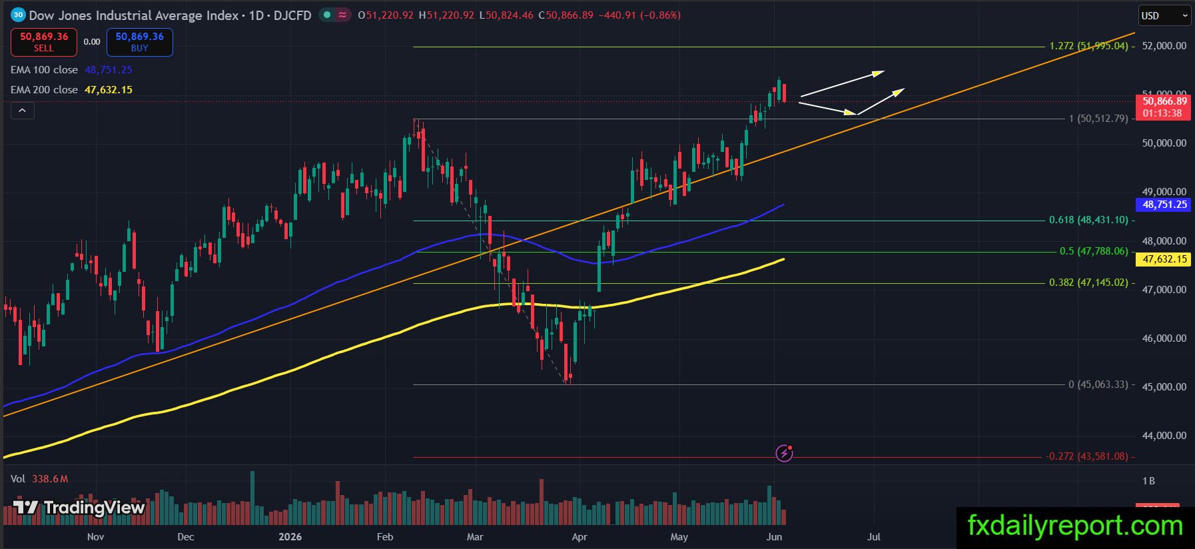Select the EMA 100 close legend
The width and height of the screenshot is (1195, 549).
coord(44,70)
